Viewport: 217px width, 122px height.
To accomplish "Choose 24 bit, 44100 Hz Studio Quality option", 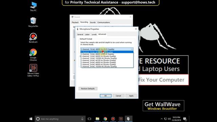I will point(107,60).
